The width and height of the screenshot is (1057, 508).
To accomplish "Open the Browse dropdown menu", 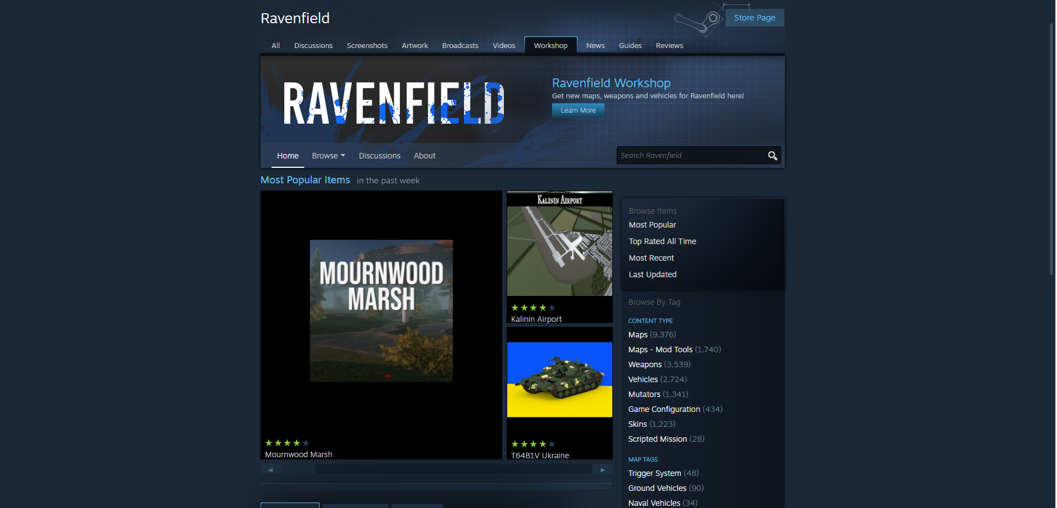I will point(329,156).
